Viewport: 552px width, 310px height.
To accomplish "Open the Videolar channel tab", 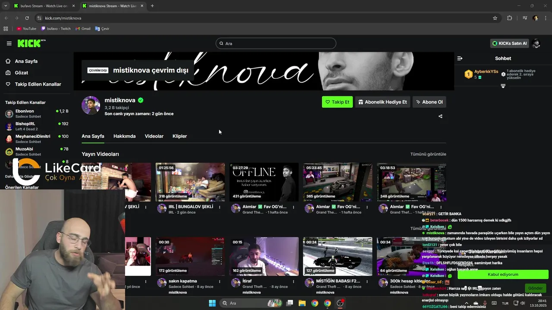I will 154,136.
